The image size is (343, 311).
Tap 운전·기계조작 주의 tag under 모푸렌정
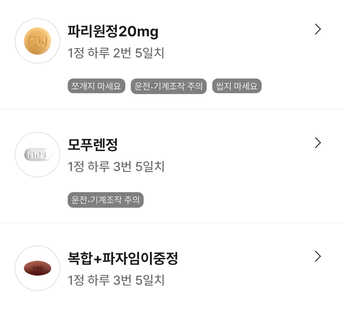click(x=106, y=200)
